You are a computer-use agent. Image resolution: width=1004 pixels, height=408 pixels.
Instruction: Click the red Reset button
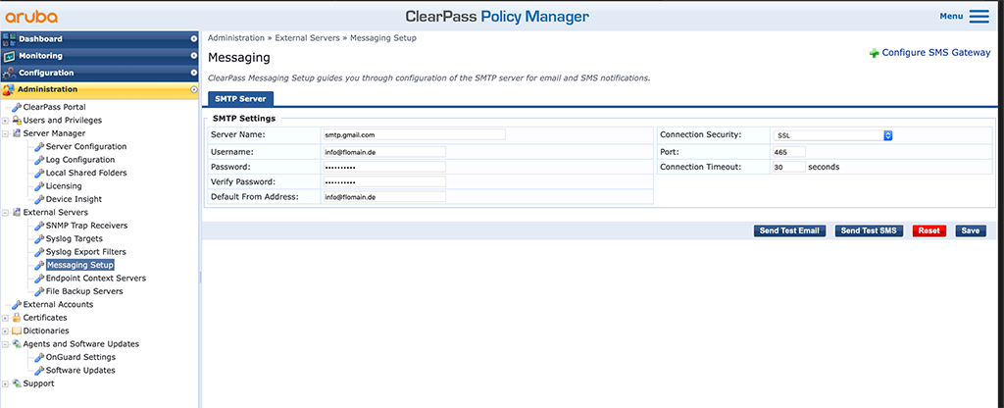(x=929, y=230)
